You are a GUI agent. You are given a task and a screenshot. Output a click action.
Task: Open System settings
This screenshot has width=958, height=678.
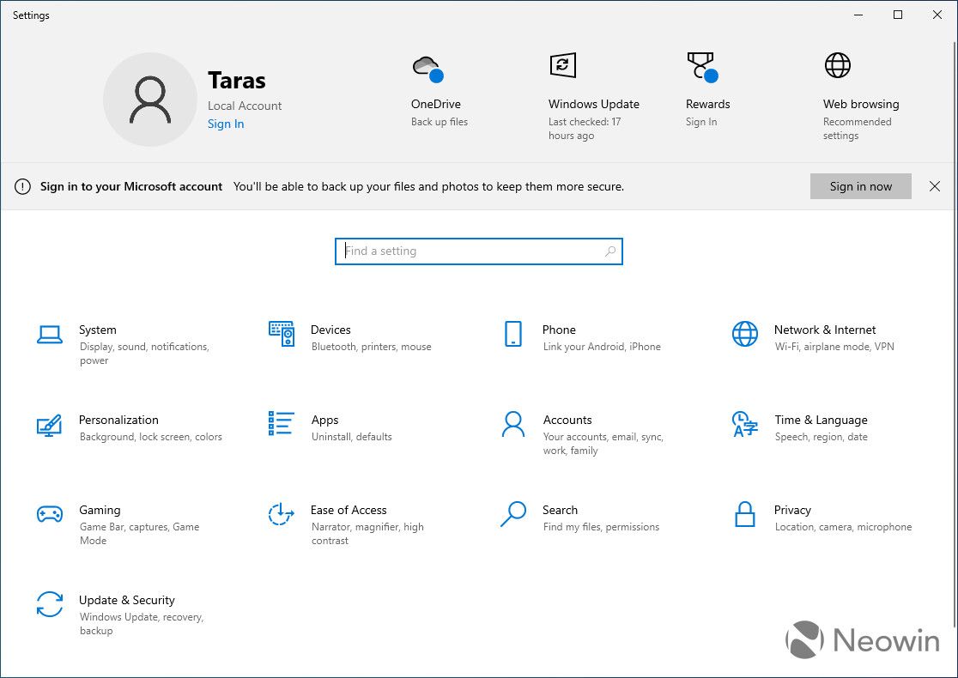[x=97, y=330]
